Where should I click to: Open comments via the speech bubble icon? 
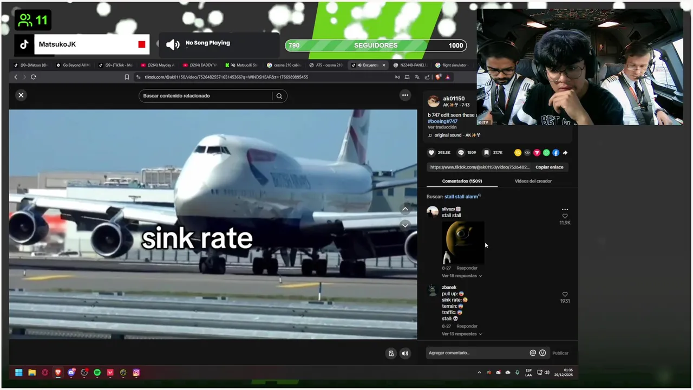(x=461, y=153)
